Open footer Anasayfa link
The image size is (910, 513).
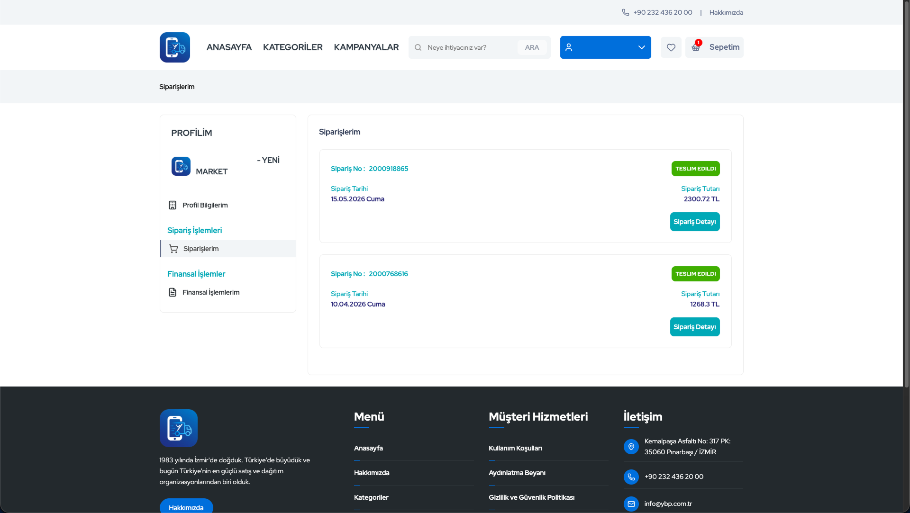(368, 448)
